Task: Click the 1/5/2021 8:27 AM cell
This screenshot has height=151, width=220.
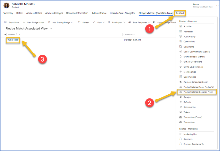Action: coord(132,40)
